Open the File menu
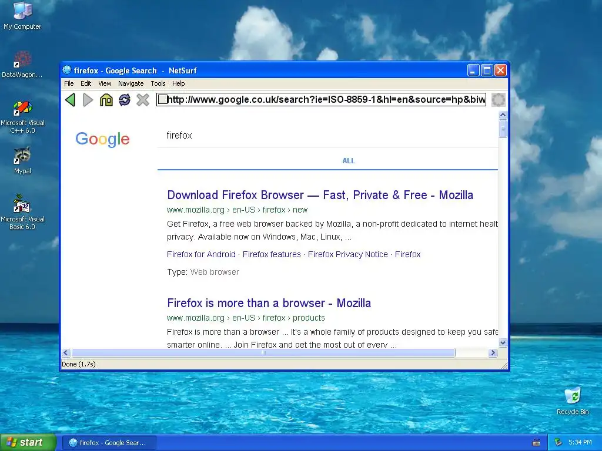The height and width of the screenshot is (451, 602). 69,83
